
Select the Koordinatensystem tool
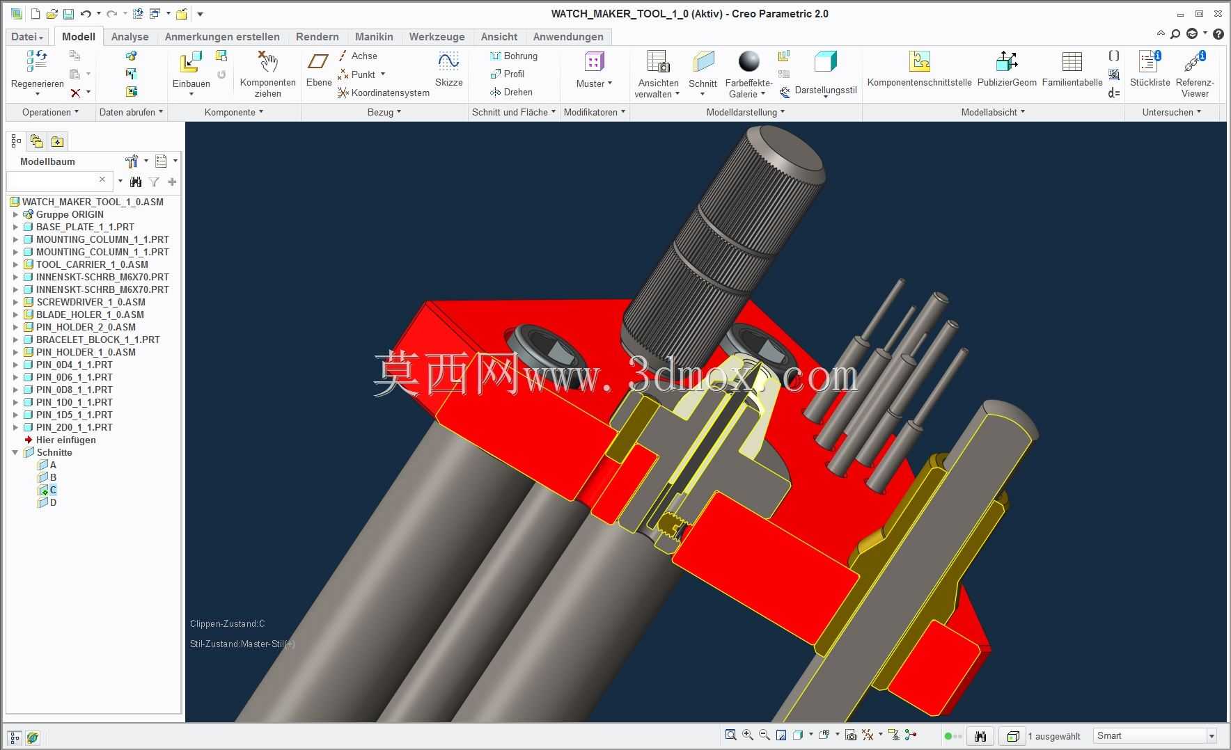[383, 93]
